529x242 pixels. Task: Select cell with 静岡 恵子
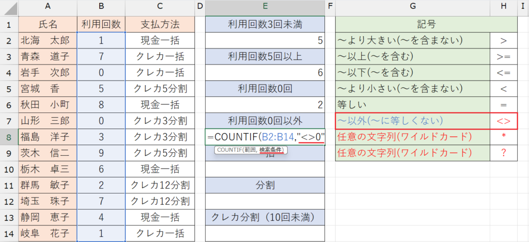(48, 217)
